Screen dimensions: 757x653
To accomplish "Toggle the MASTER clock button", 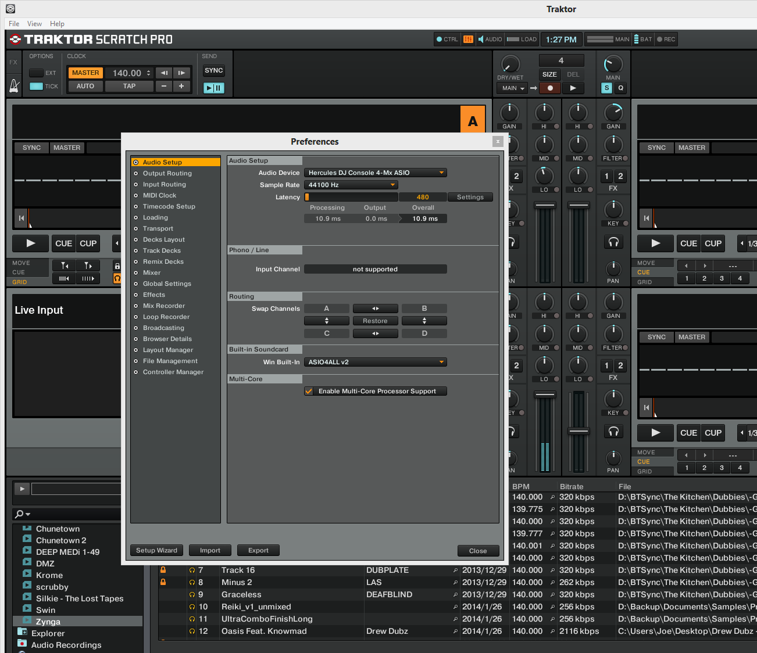I will point(85,73).
